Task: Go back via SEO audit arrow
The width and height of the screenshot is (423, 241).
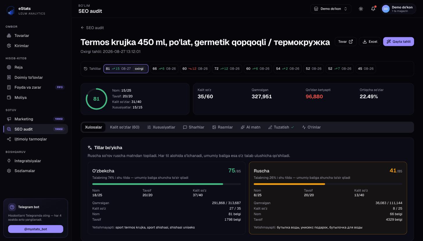Action: (x=92, y=28)
